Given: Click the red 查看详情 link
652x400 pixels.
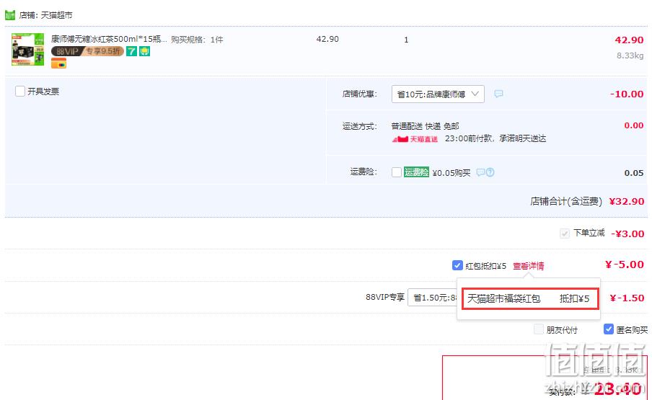Looking at the screenshot, I should click(528, 266).
